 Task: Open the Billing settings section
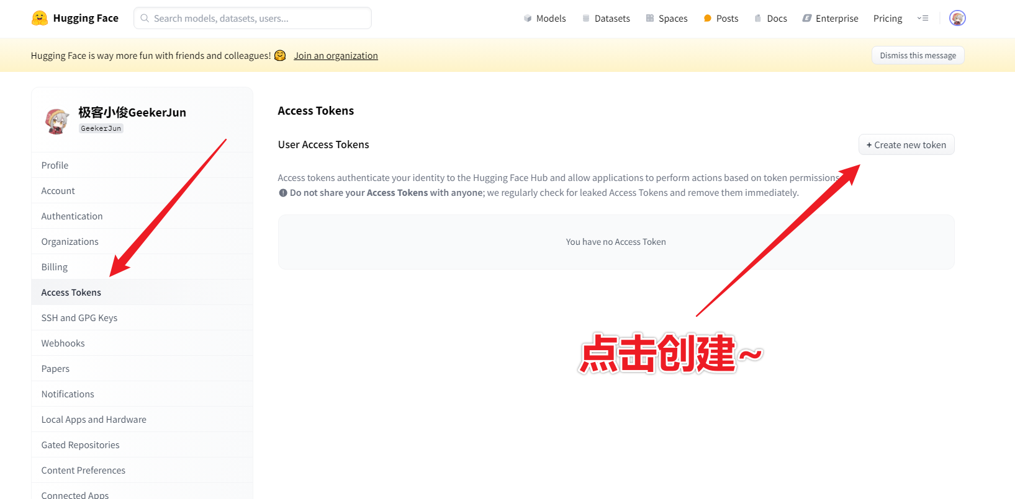click(x=142, y=267)
